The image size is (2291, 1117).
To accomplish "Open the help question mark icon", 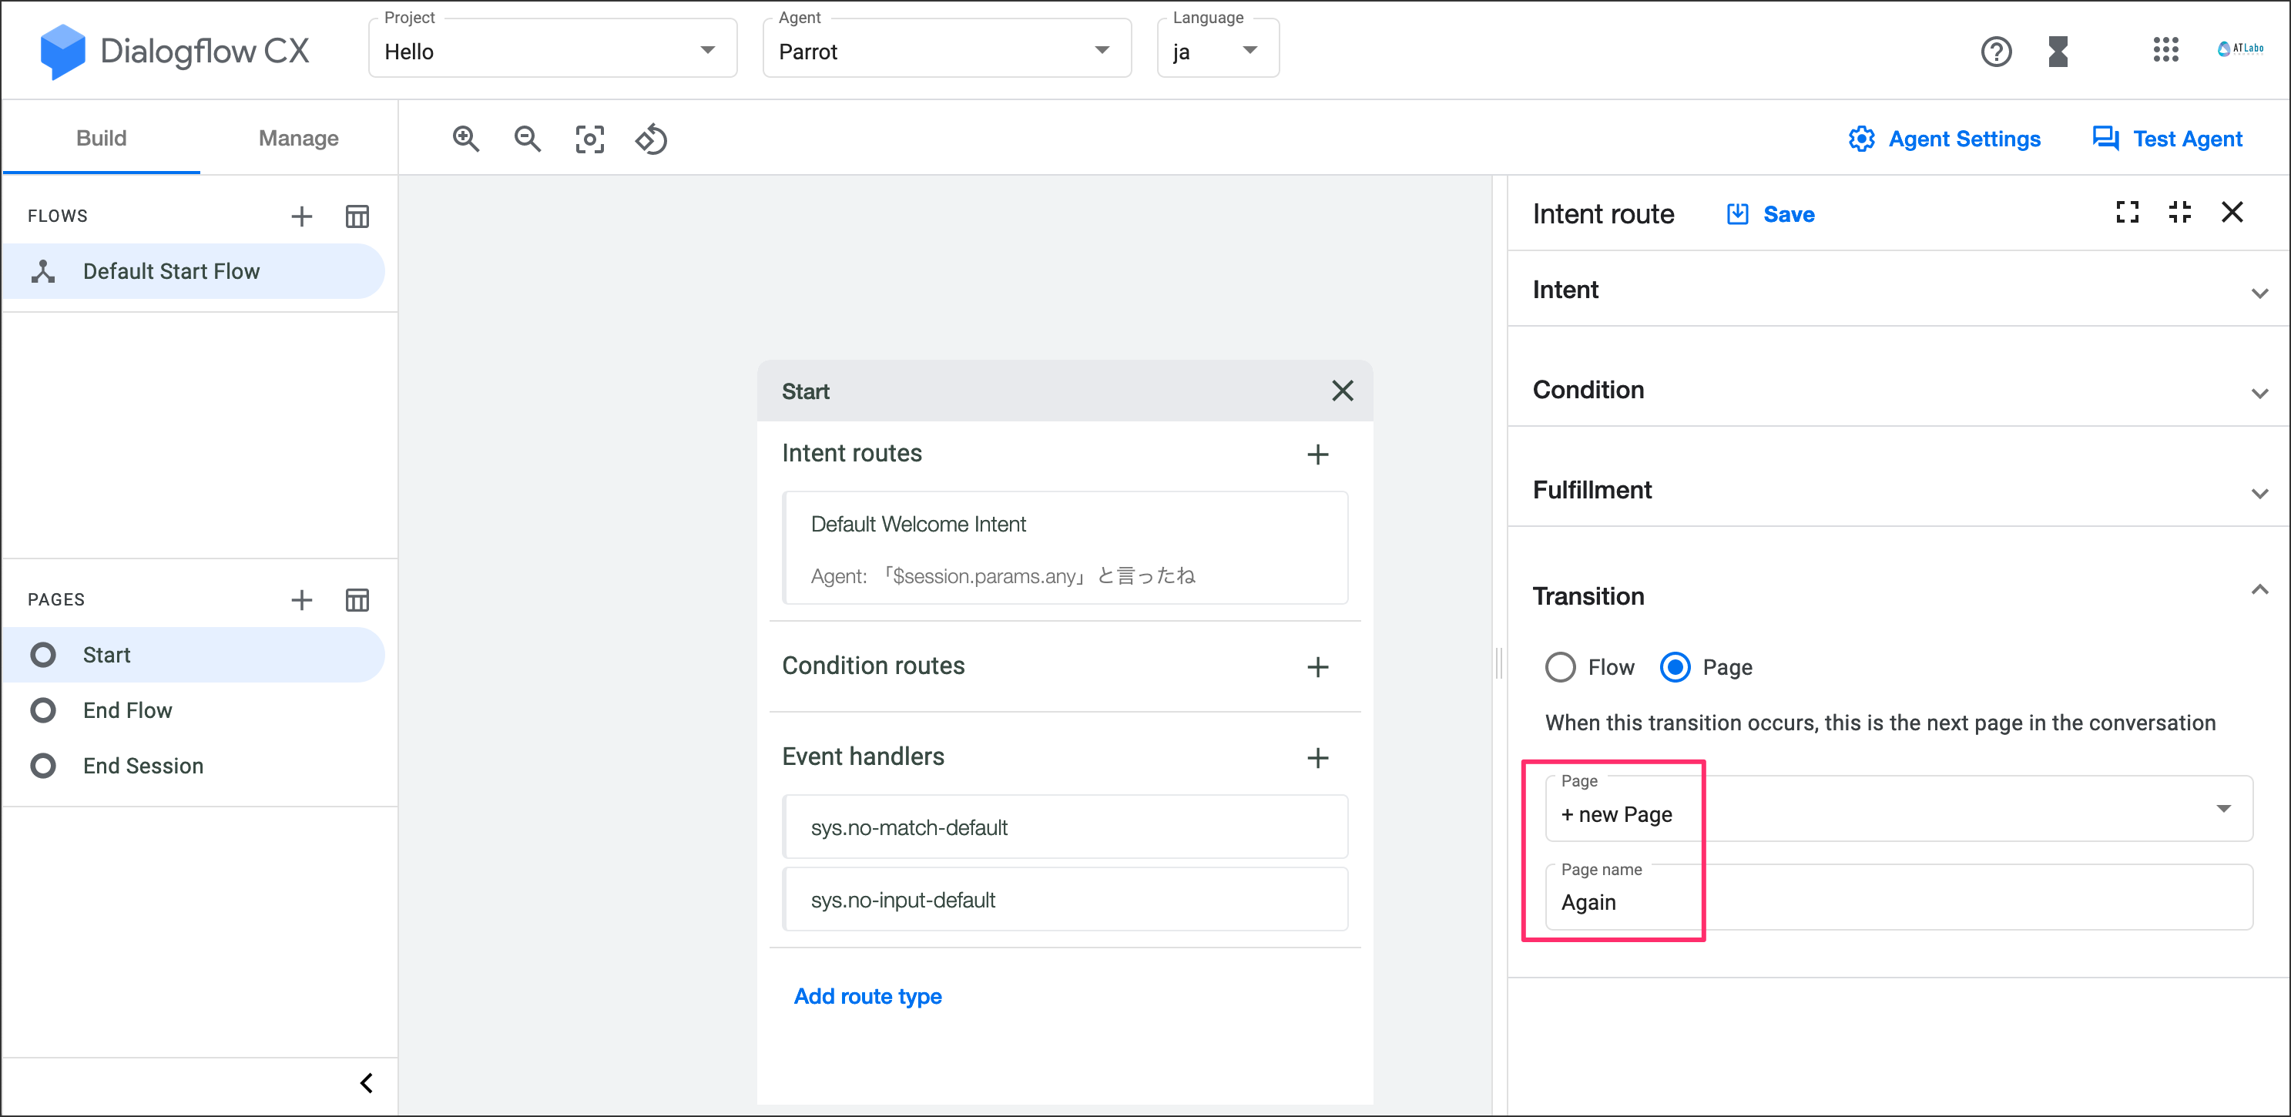I will click(x=1996, y=52).
